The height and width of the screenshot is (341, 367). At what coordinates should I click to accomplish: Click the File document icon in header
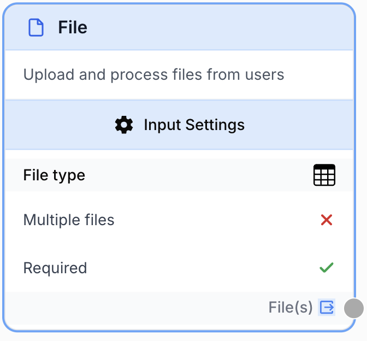pyautogui.click(x=36, y=28)
